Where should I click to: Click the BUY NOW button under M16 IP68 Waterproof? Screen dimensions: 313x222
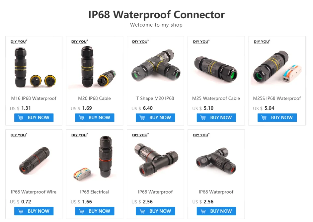click(x=34, y=117)
